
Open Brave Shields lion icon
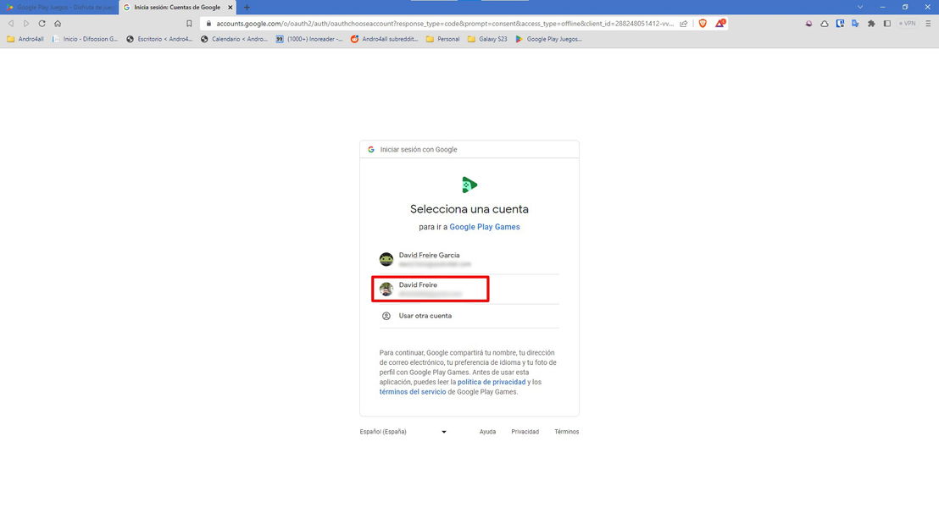pyautogui.click(x=703, y=24)
